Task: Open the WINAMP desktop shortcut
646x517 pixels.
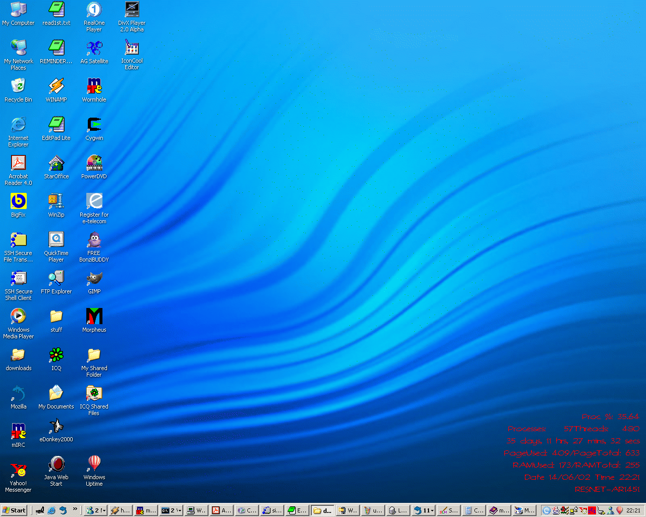Action: click(56, 86)
